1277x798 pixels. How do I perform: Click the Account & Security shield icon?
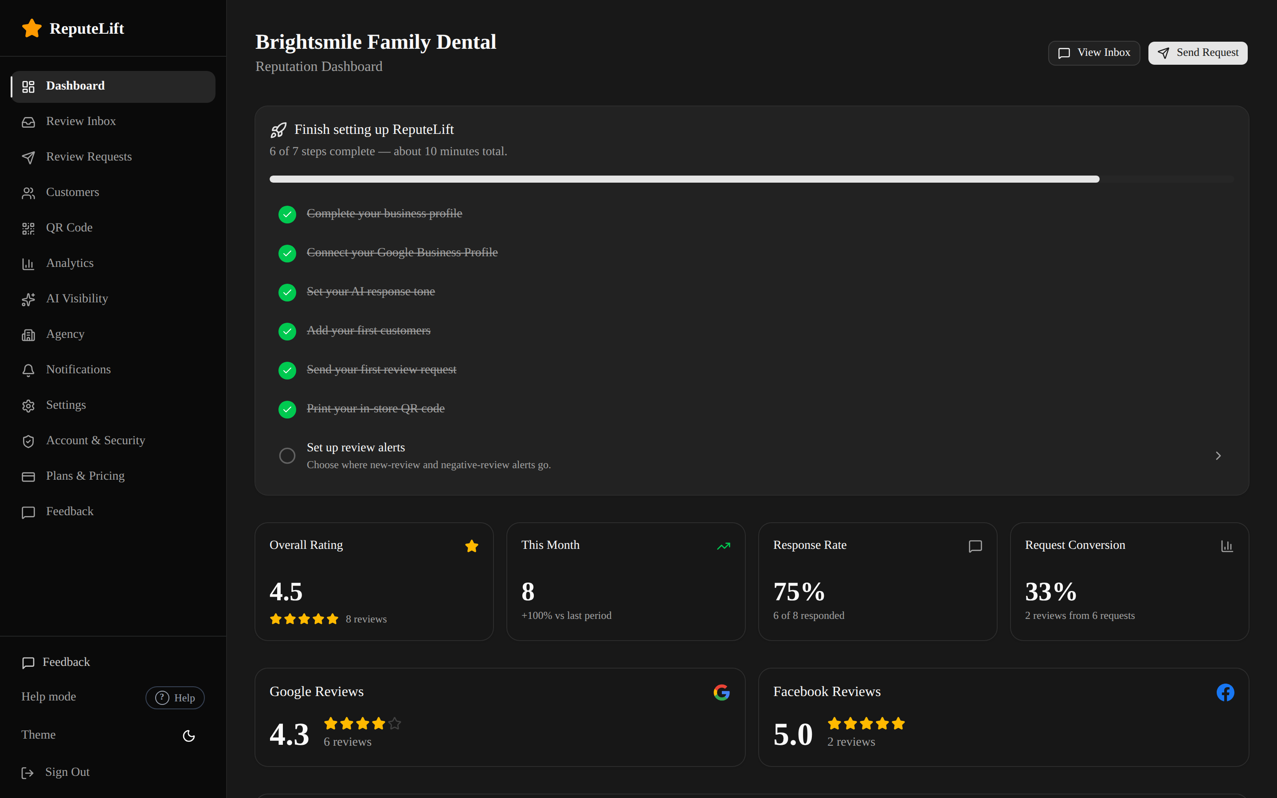click(28, 441)
